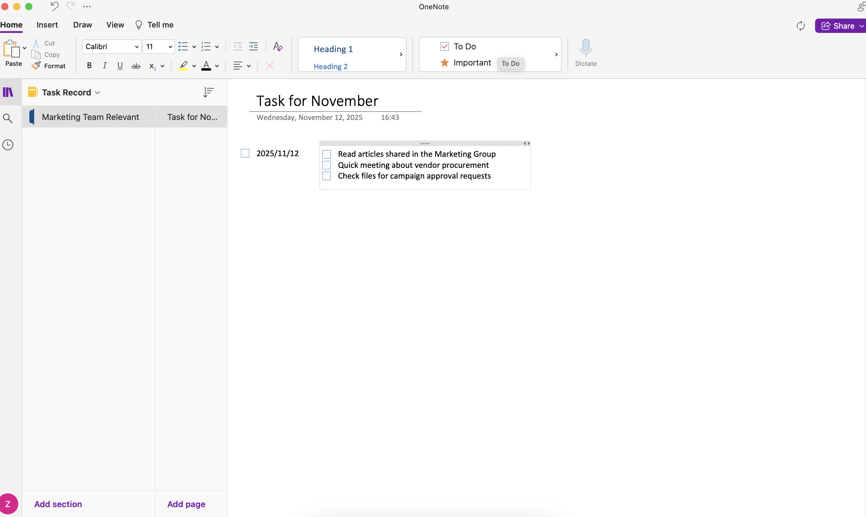Switch to the View tab

pos(115,25)
